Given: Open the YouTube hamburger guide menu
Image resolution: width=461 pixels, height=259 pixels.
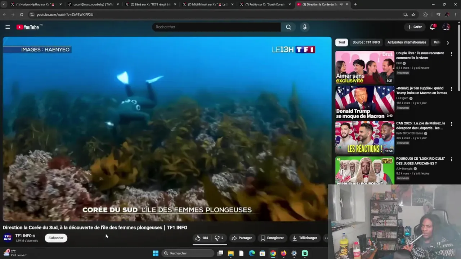Looking at the screenshot, I should (x=8, y=27).
